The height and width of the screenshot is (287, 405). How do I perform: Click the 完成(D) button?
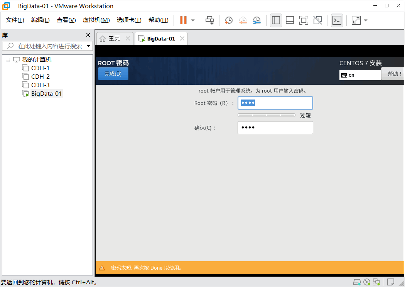tap(113, 73)
